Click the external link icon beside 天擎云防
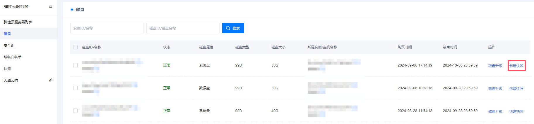534x124 pixels. (x=51, y=80)
